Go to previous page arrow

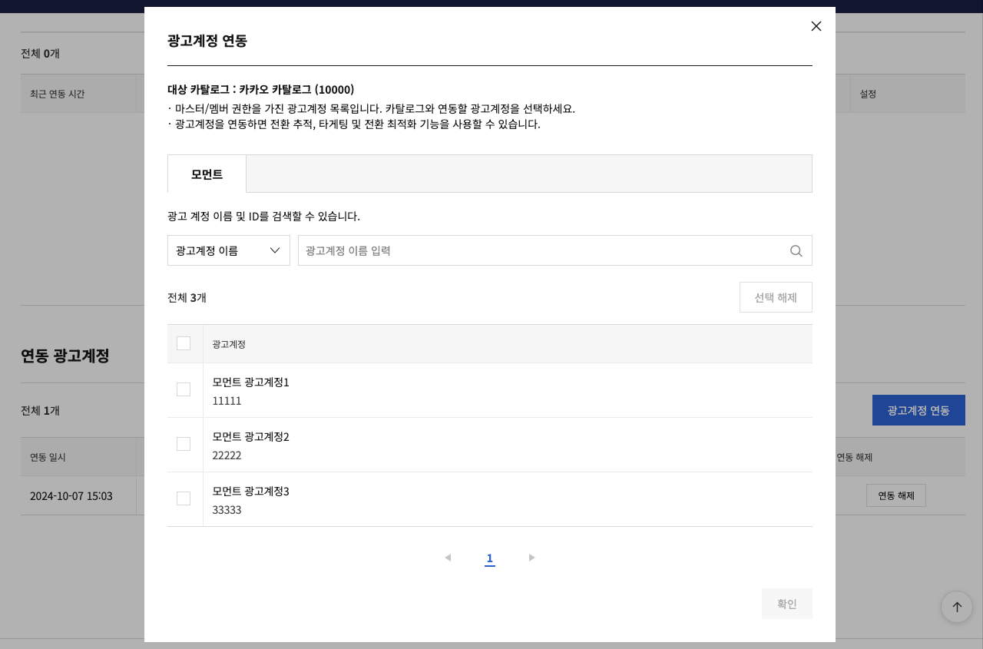click(x=448, y=558)
